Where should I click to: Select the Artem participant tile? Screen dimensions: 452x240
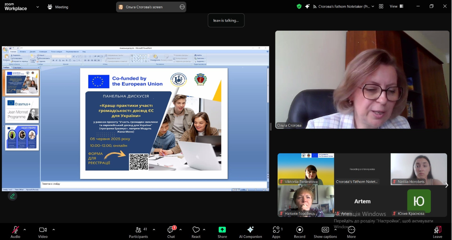pos(362,201)
